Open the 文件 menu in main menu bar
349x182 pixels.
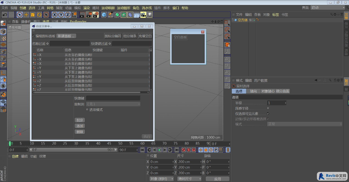[x=5, y=8]
